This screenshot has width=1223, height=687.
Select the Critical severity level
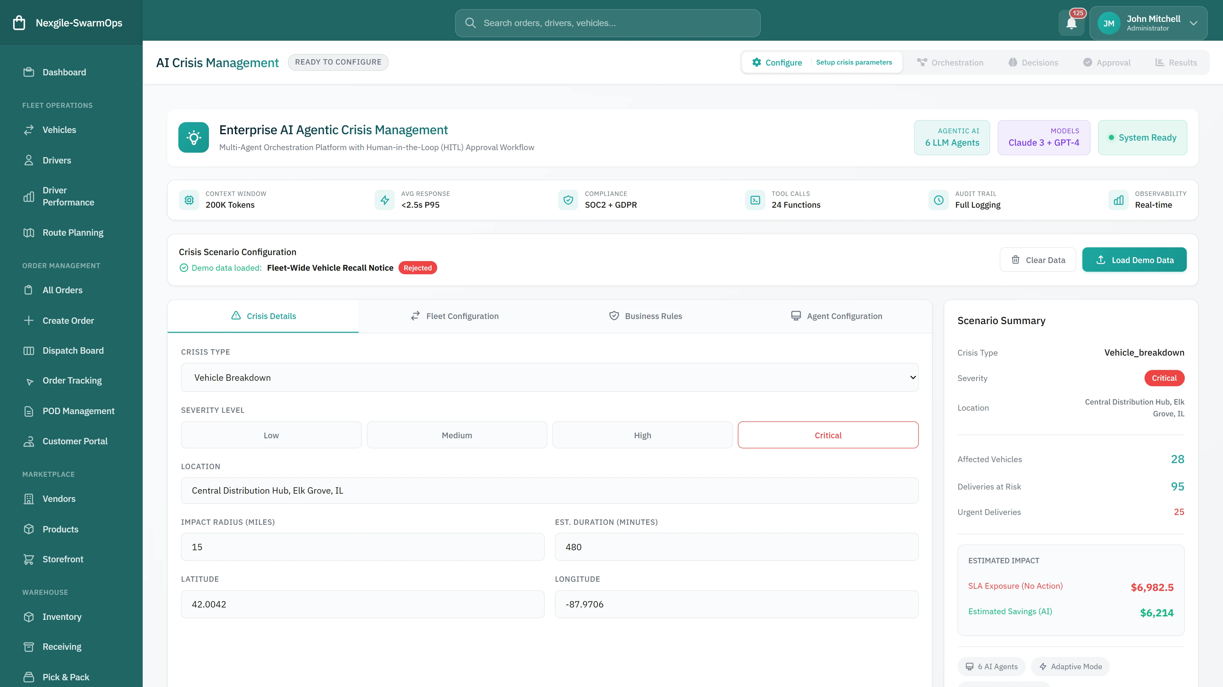828,435
